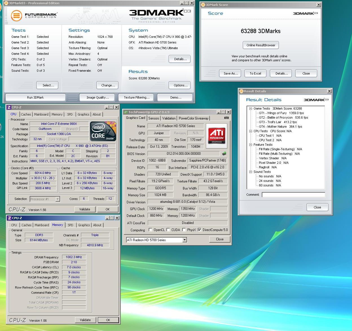Click the 3DMark03 Professional Edition title icon
352x331 pixels.
point(6,3)
